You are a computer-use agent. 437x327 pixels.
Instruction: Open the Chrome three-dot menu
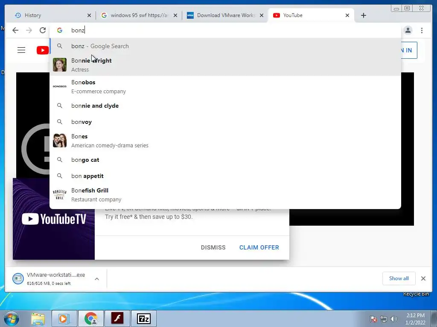tap(422, 30)
